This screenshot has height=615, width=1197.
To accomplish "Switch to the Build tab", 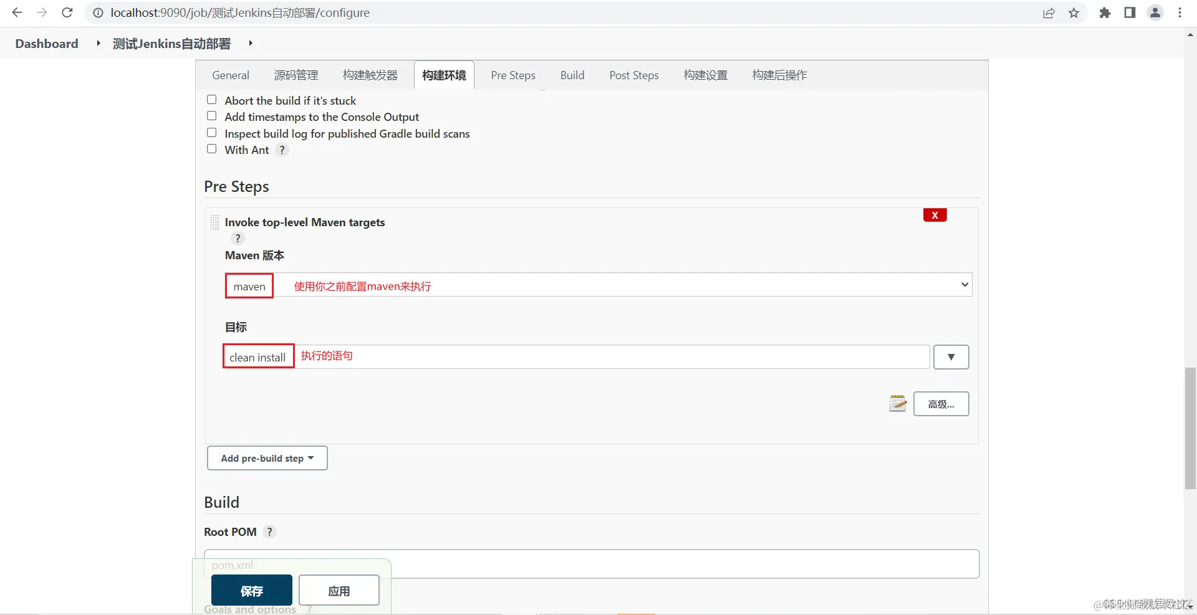I will click(x=572, y=75).
